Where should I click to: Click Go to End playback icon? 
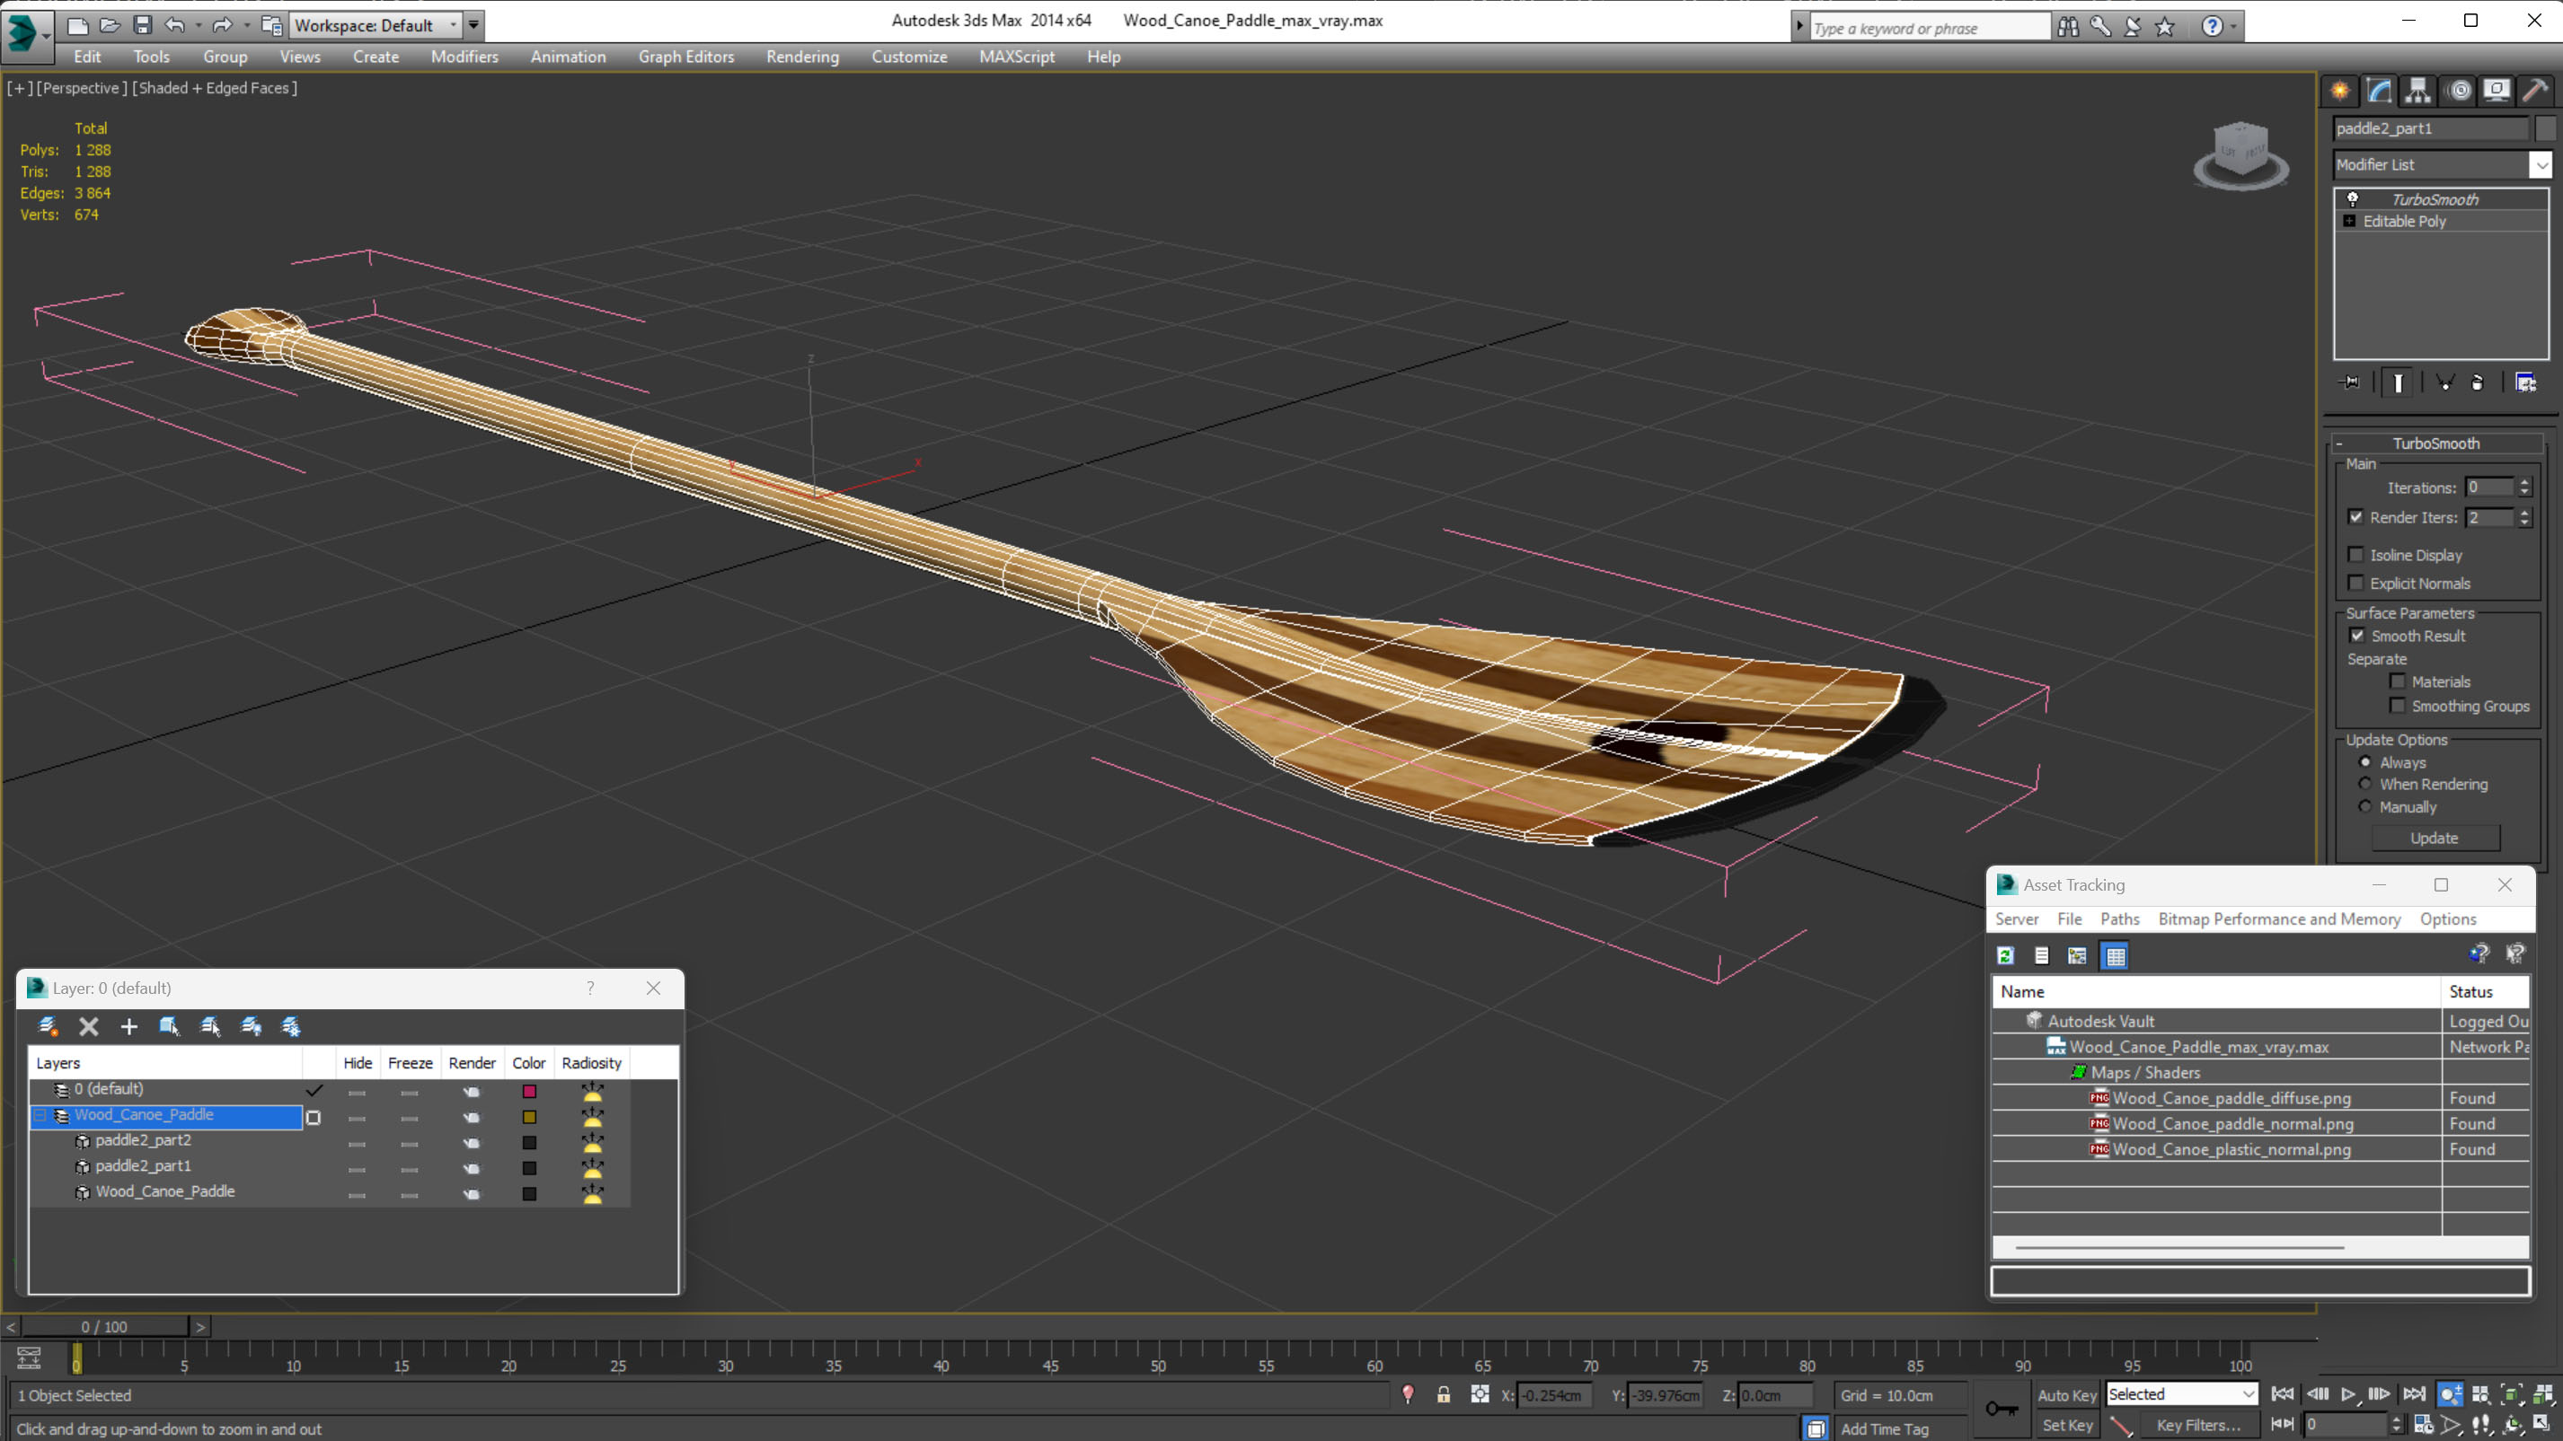[x=2414, y=1394]
